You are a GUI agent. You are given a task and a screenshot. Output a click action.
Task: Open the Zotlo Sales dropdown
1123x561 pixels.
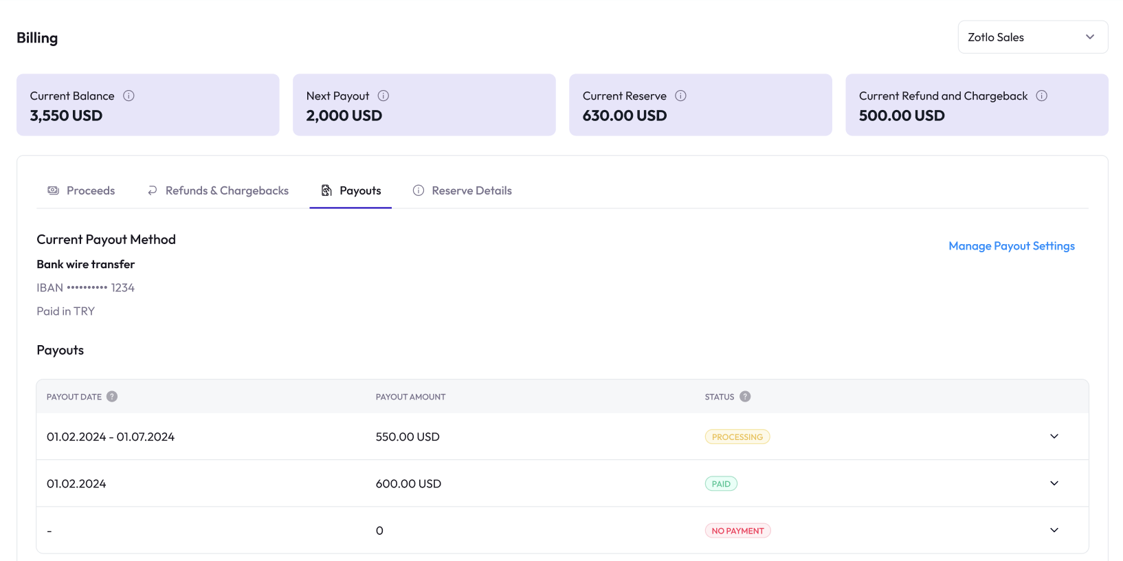[1032, 37]
